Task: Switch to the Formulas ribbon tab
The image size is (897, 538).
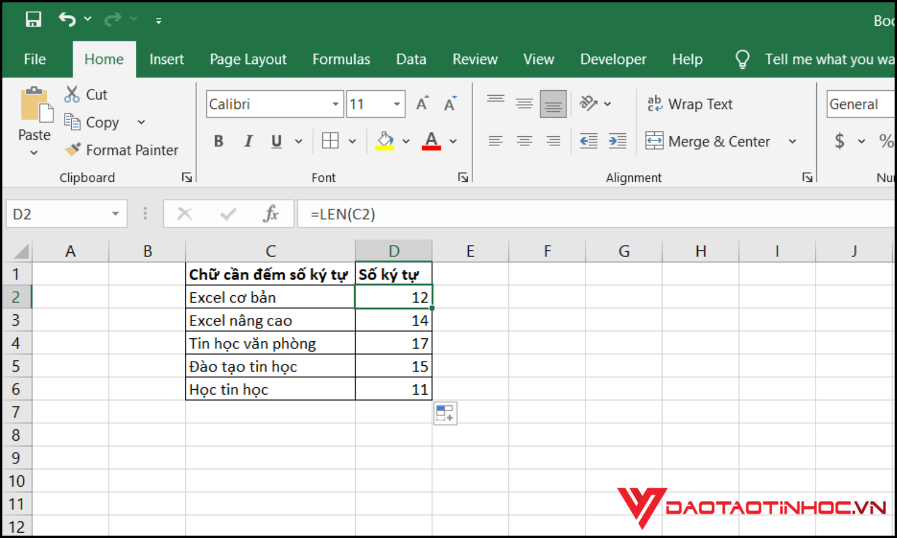Action: [x=341, y=59]
